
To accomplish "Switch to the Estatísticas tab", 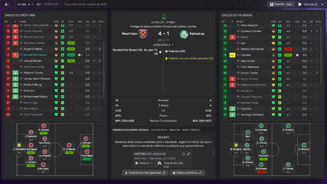I will click(159, 130).
